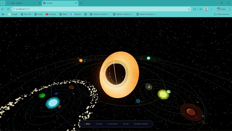Click the small orange star at upper left
The width and height of the screenshot is (232, 131).
pos(81,61)
